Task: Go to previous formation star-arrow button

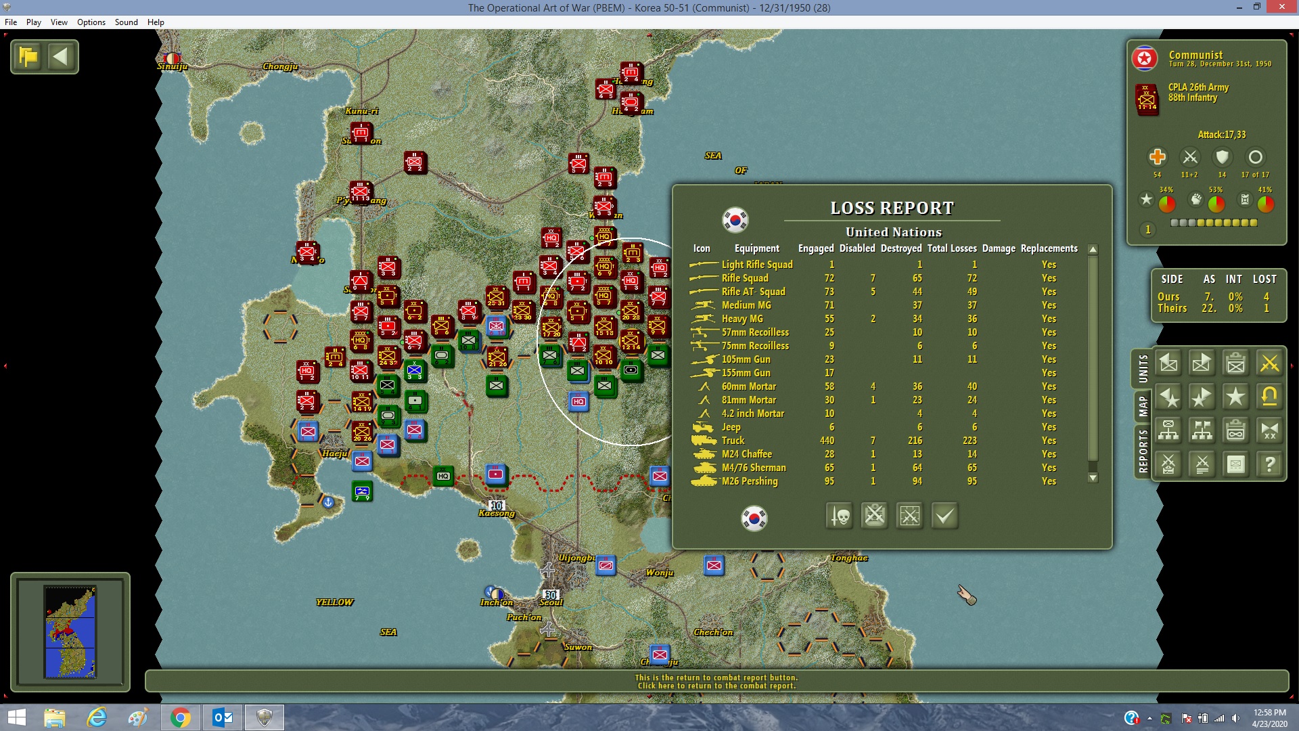Action: [1168, 397]
